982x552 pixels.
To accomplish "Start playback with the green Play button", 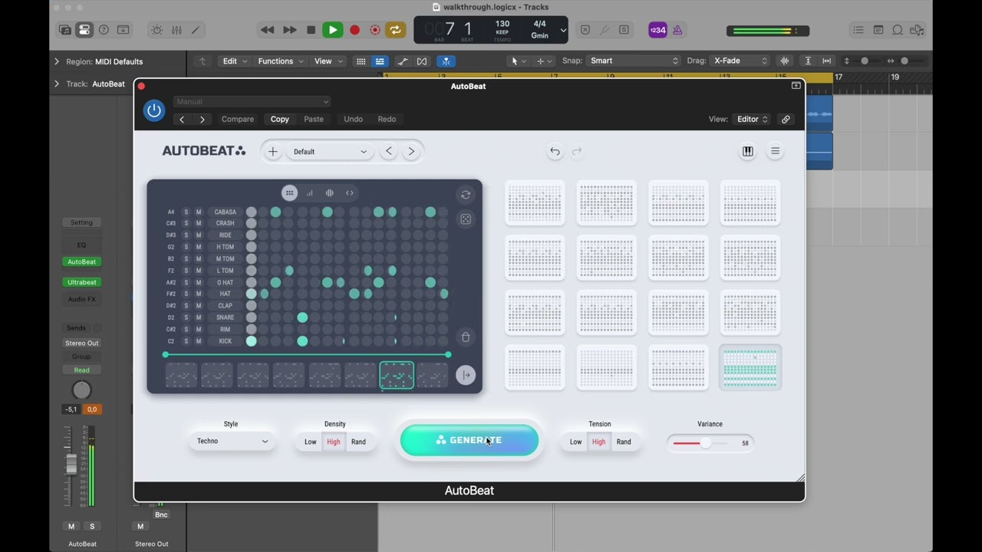I will (x=332, y=30).
